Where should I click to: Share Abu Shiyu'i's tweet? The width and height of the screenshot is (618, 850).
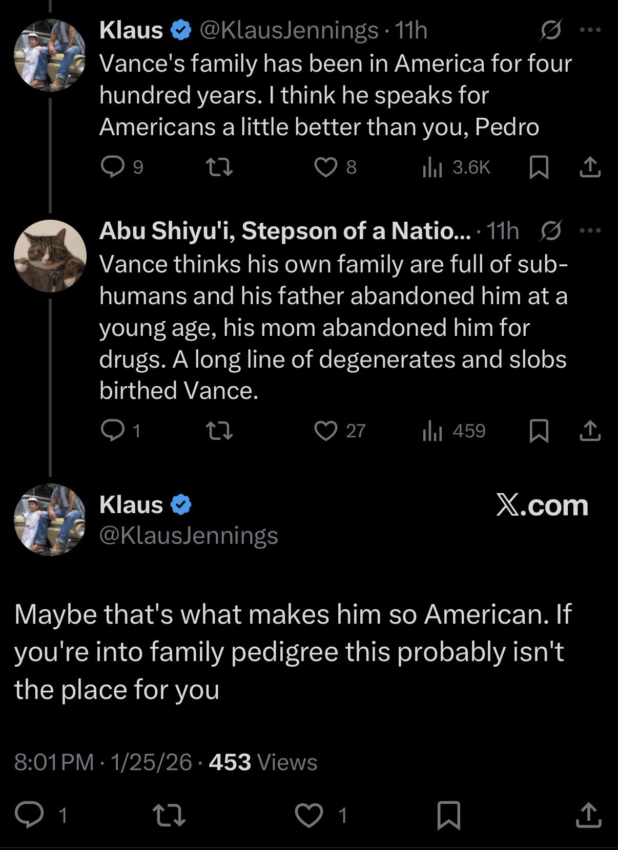click(590, 431)
